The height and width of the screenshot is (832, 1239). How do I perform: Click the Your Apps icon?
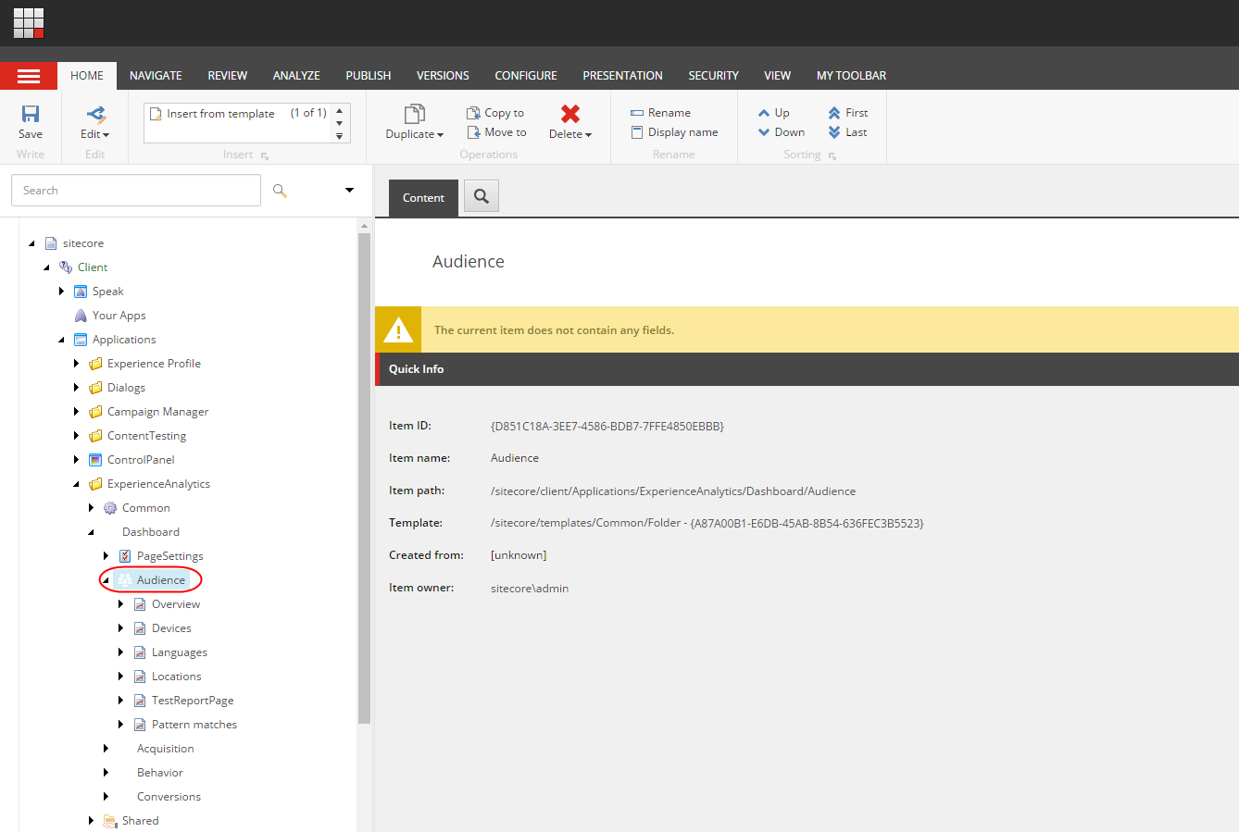tap(81, 316)
